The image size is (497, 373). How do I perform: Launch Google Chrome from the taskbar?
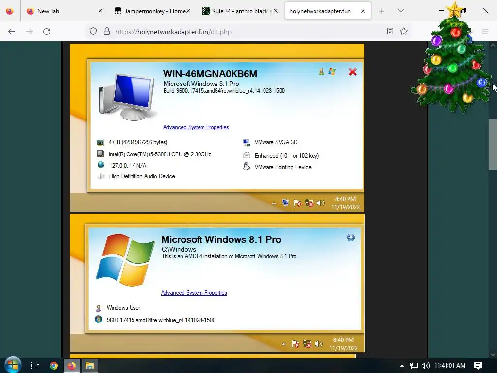pyautogui.click(x=54, y=366)
